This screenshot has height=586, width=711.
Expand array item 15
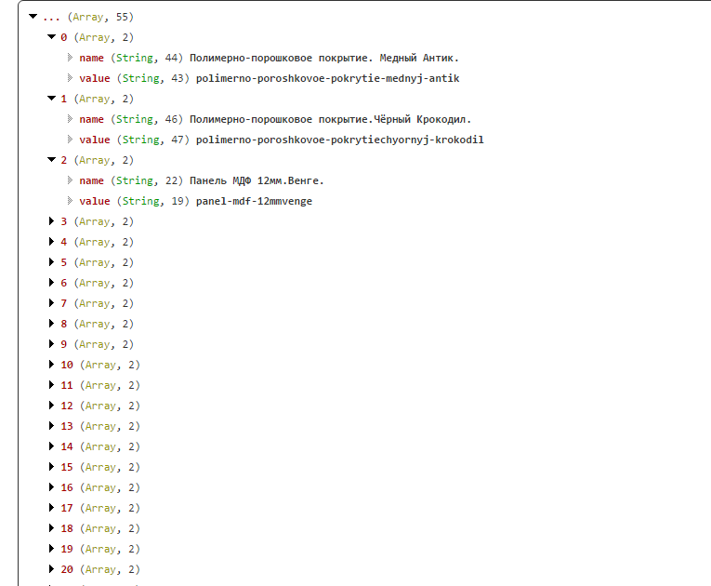52,466
